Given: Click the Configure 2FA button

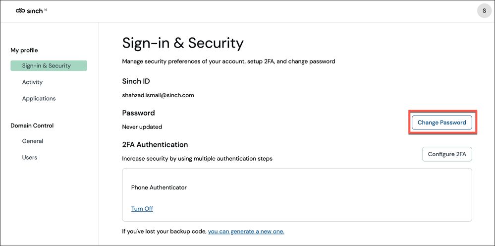Looking at the screenshot, I should [x=446, y=154].
